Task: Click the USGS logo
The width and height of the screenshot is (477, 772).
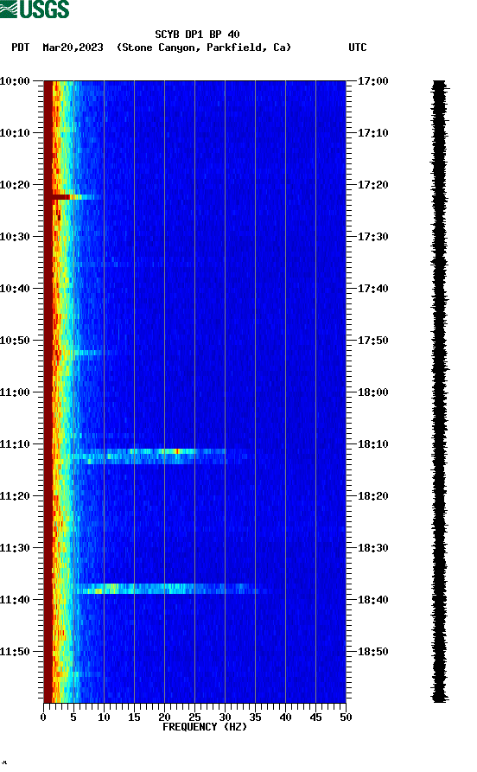Action: pos(35,9)
